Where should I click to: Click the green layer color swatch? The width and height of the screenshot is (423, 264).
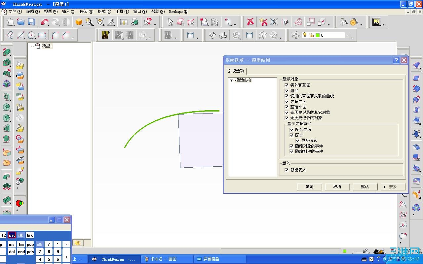(318, 35)
